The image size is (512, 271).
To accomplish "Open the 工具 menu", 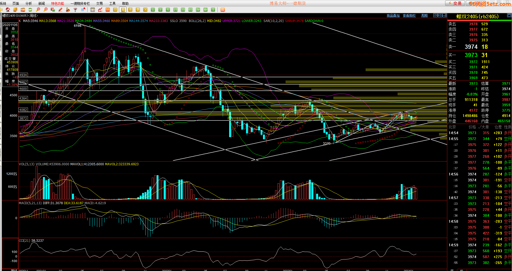I will click(x=112, y=3).
